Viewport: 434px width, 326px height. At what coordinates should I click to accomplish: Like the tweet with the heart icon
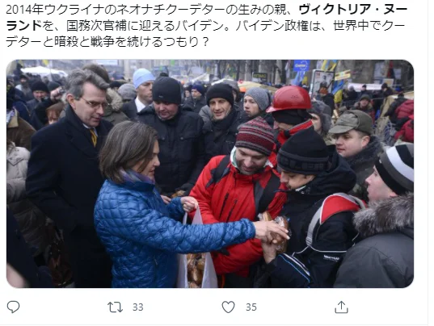point(229,307)
